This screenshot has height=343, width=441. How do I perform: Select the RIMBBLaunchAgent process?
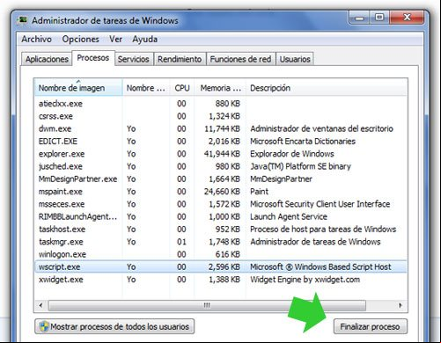221,216
